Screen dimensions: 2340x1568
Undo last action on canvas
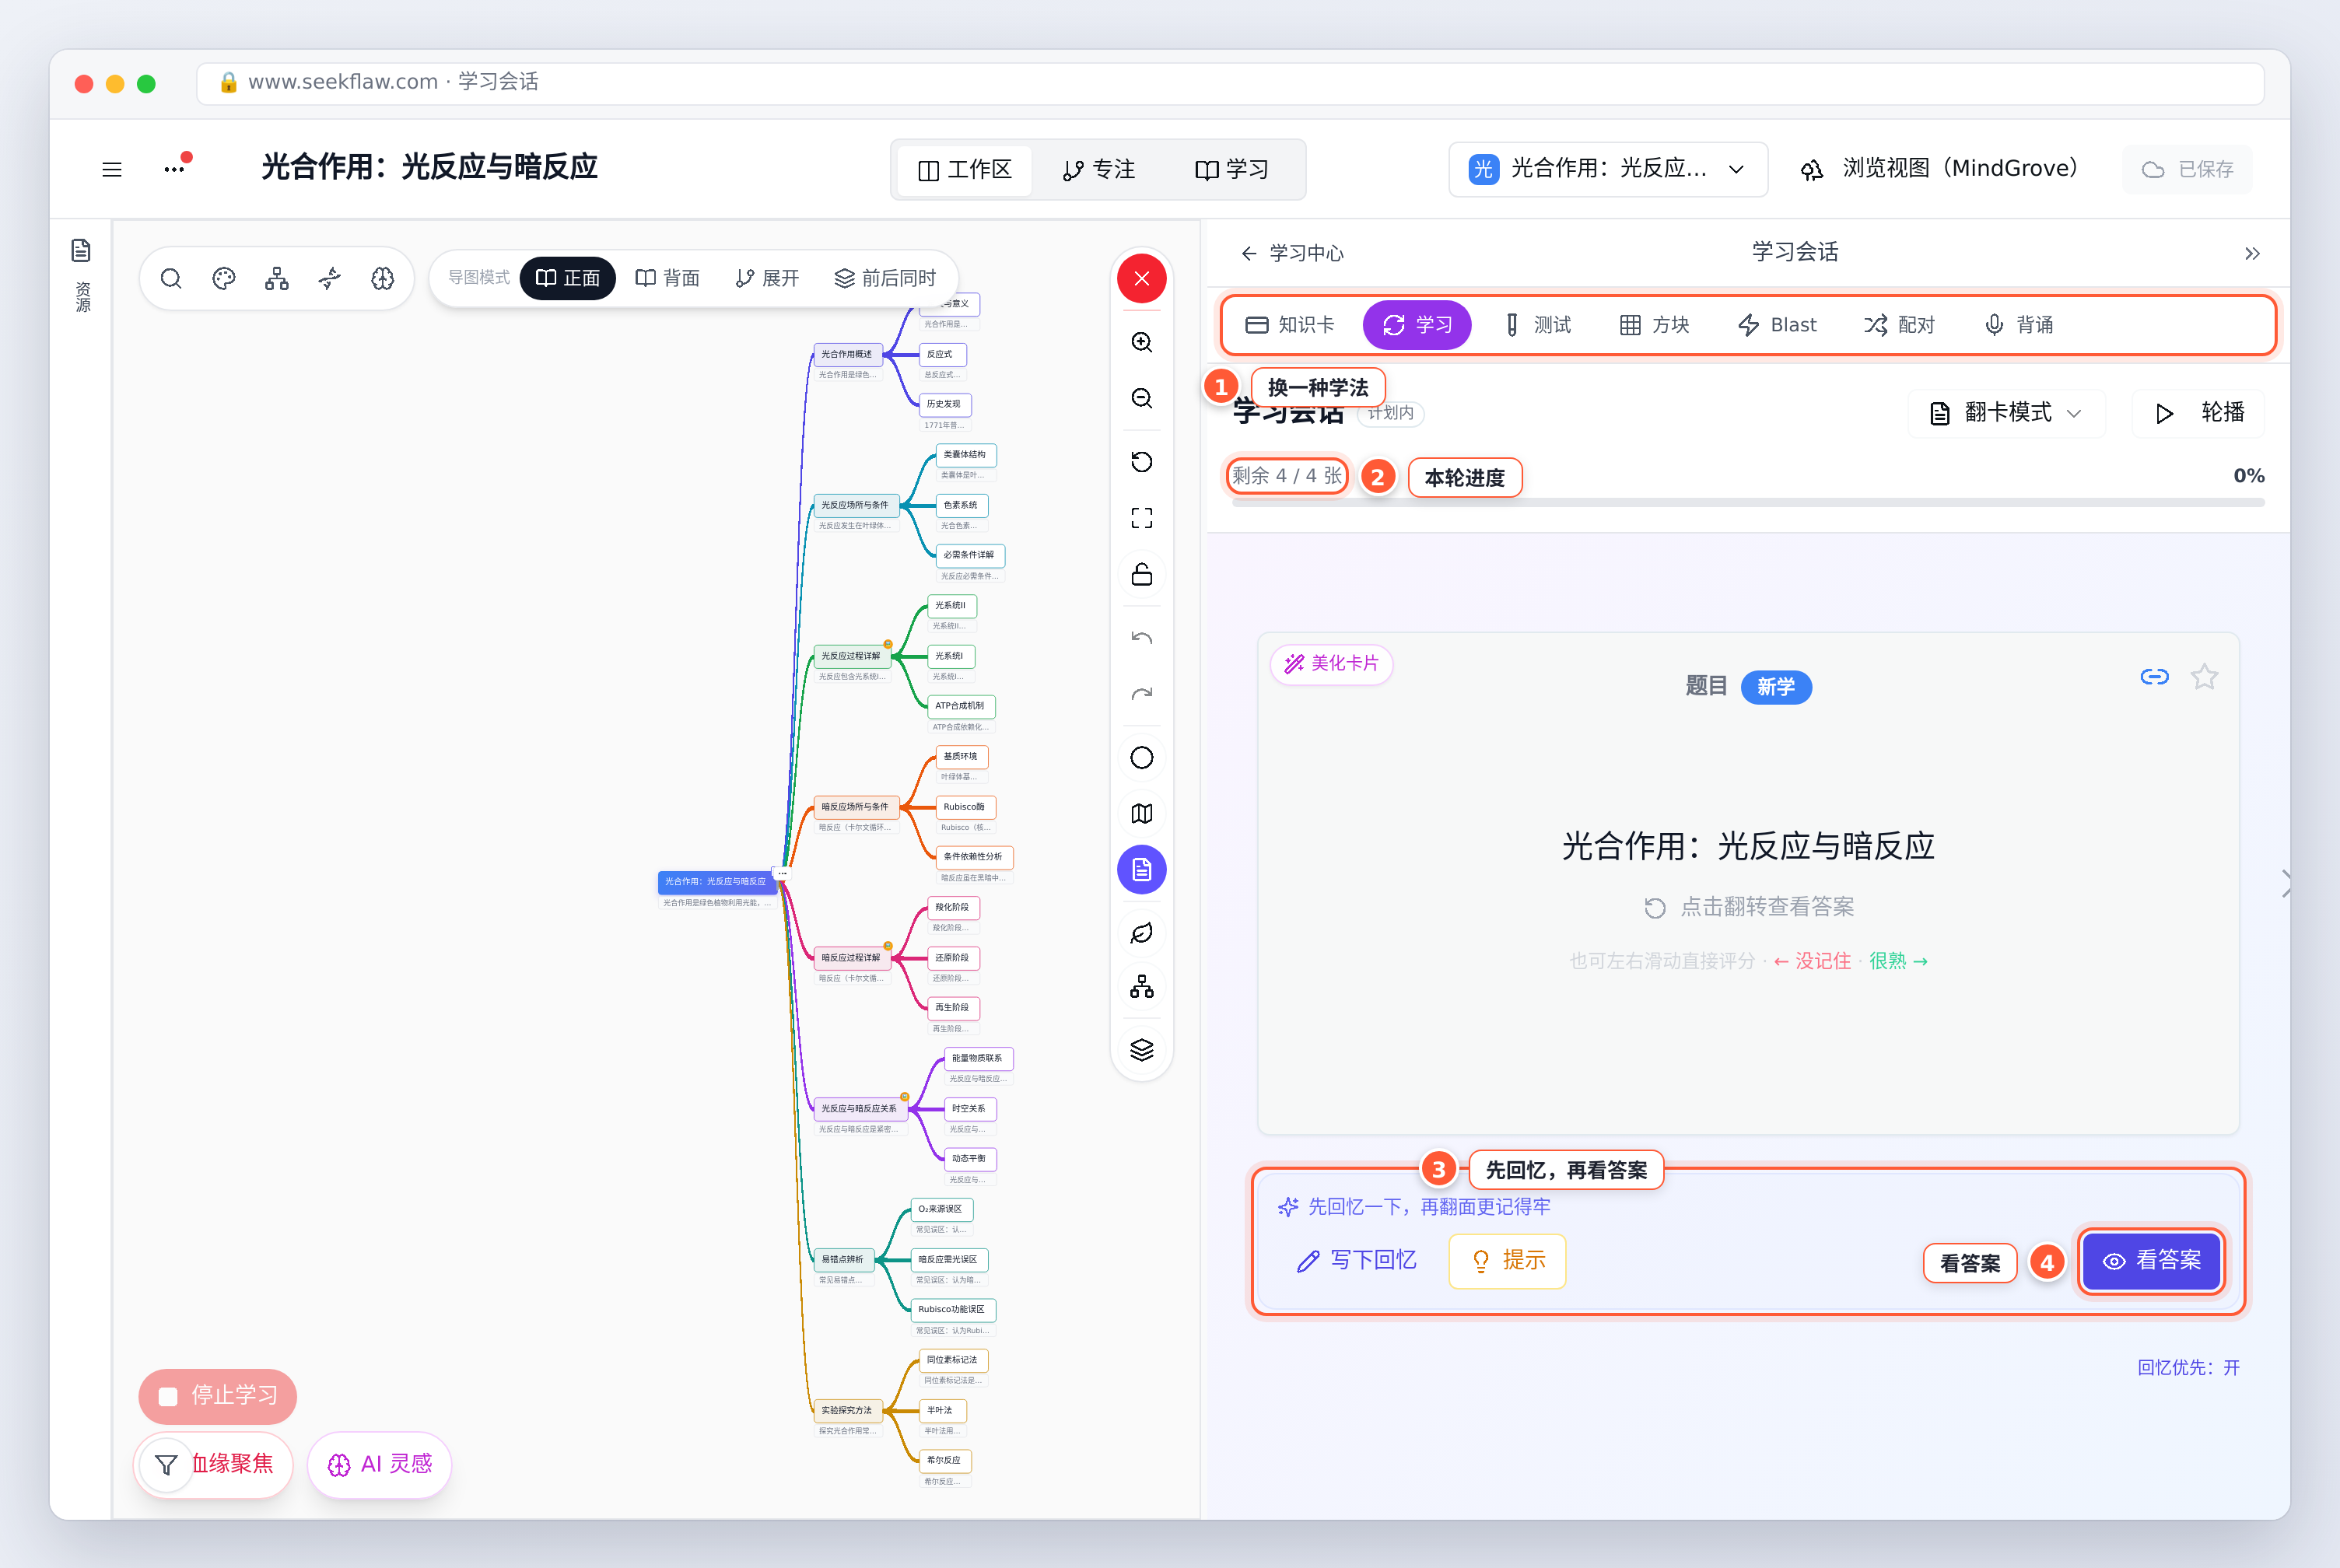pyautogui.click(x=1142, y=638)
